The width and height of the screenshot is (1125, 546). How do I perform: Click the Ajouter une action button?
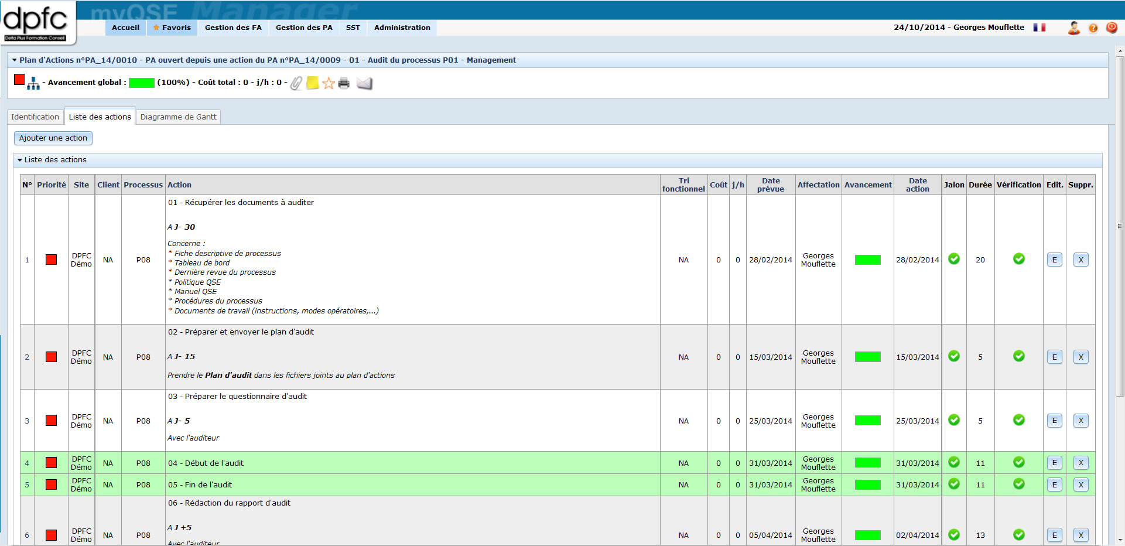[53, 138]
